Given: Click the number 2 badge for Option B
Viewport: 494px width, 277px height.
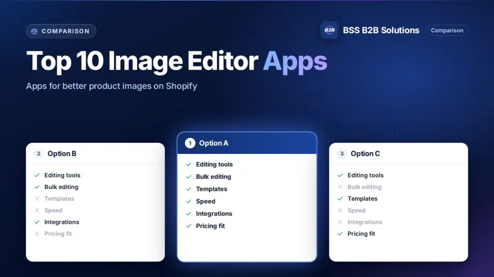Looking at the screenshot, I should (x=39, y=153).
